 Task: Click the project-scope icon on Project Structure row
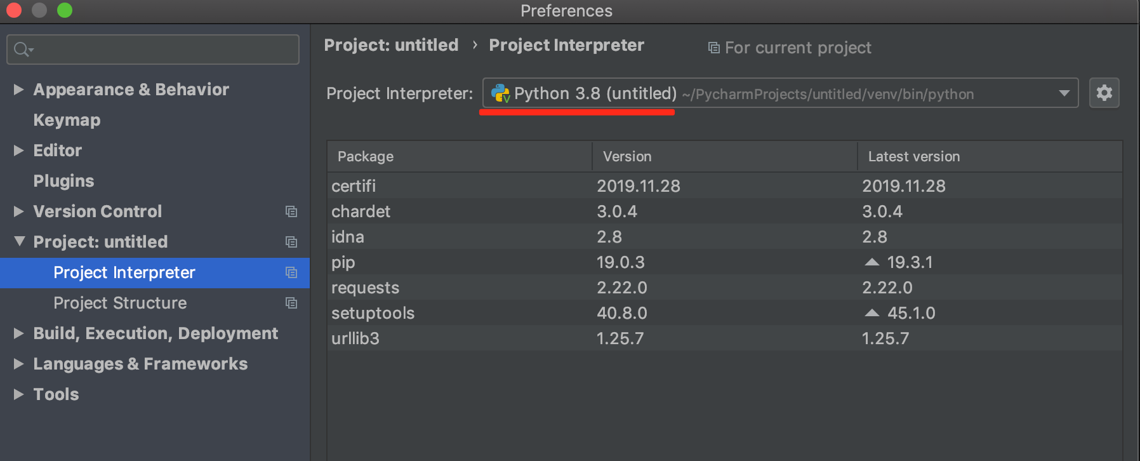click(291, 303)
